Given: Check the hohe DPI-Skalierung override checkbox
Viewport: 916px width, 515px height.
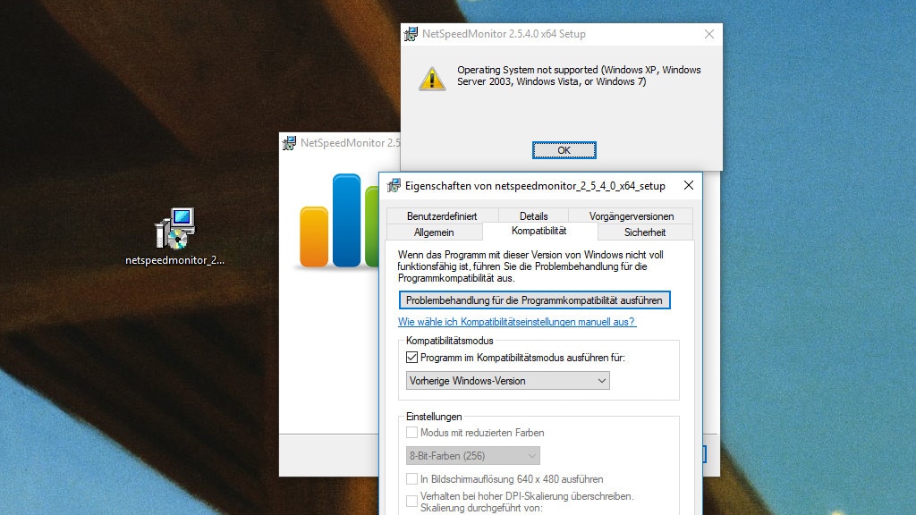Looking at the screenshot, I should 412,501.
